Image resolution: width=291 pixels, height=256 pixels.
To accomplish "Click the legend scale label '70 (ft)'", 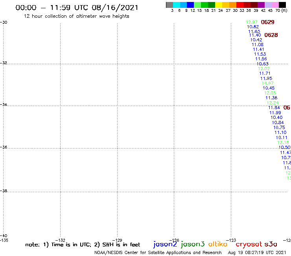I will pyautogui.click(x=281, y=11).
